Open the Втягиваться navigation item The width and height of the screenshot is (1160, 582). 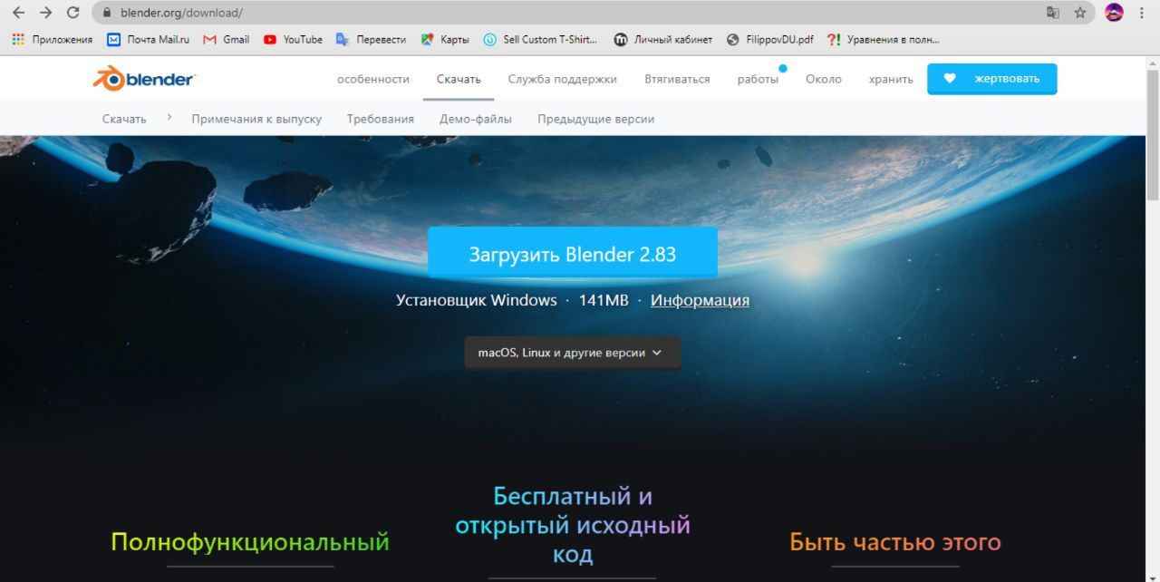pyautogui.click(x=677, y=79)
